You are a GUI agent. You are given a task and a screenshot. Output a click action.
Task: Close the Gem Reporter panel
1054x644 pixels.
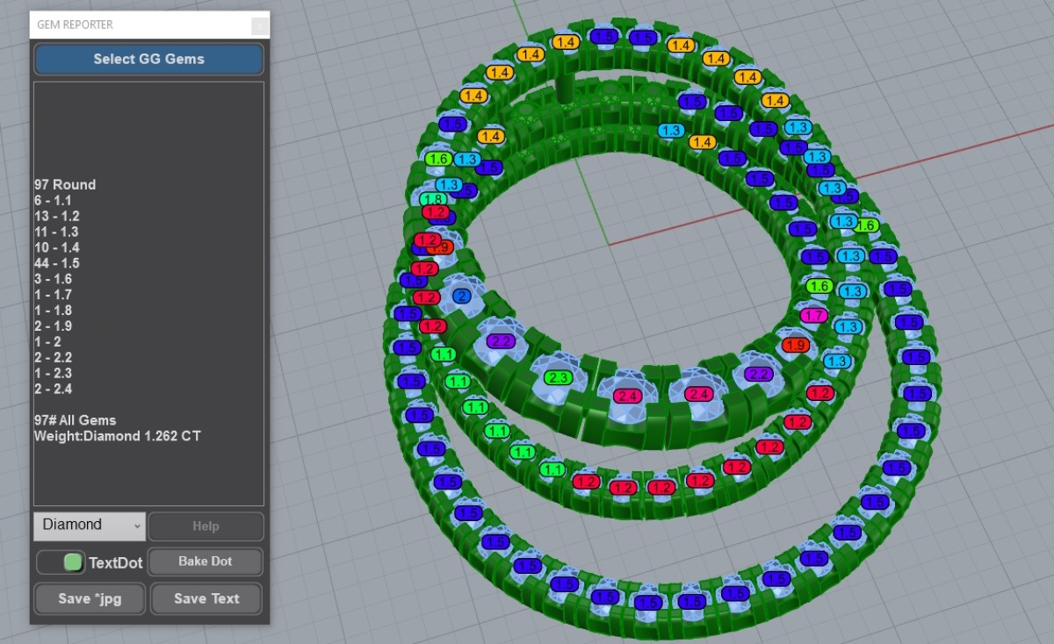(260, 25)
